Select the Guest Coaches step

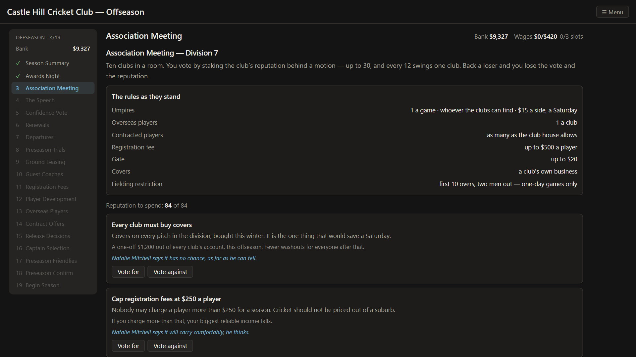(53, 174)
